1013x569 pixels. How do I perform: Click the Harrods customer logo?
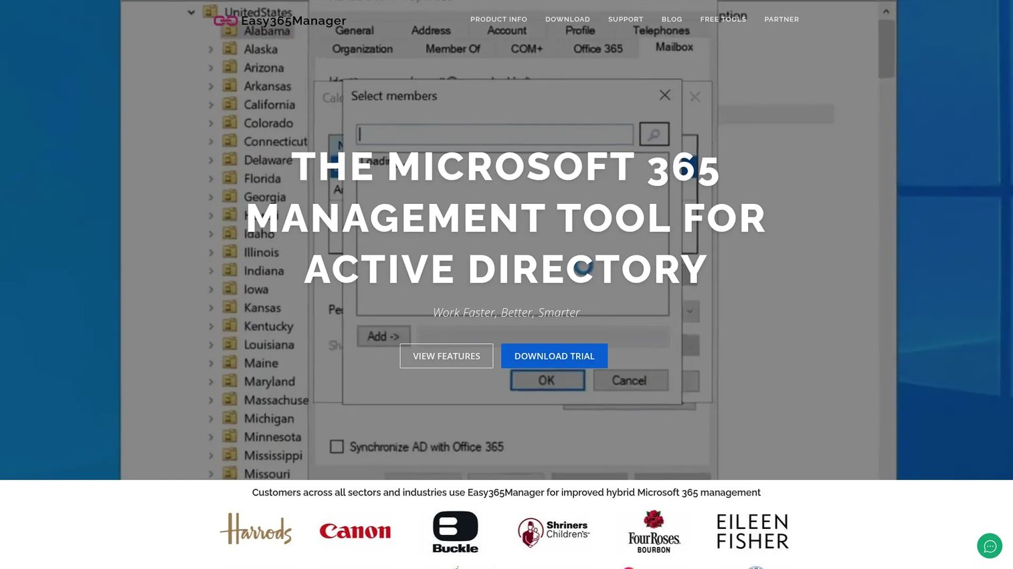click(256, 529)
